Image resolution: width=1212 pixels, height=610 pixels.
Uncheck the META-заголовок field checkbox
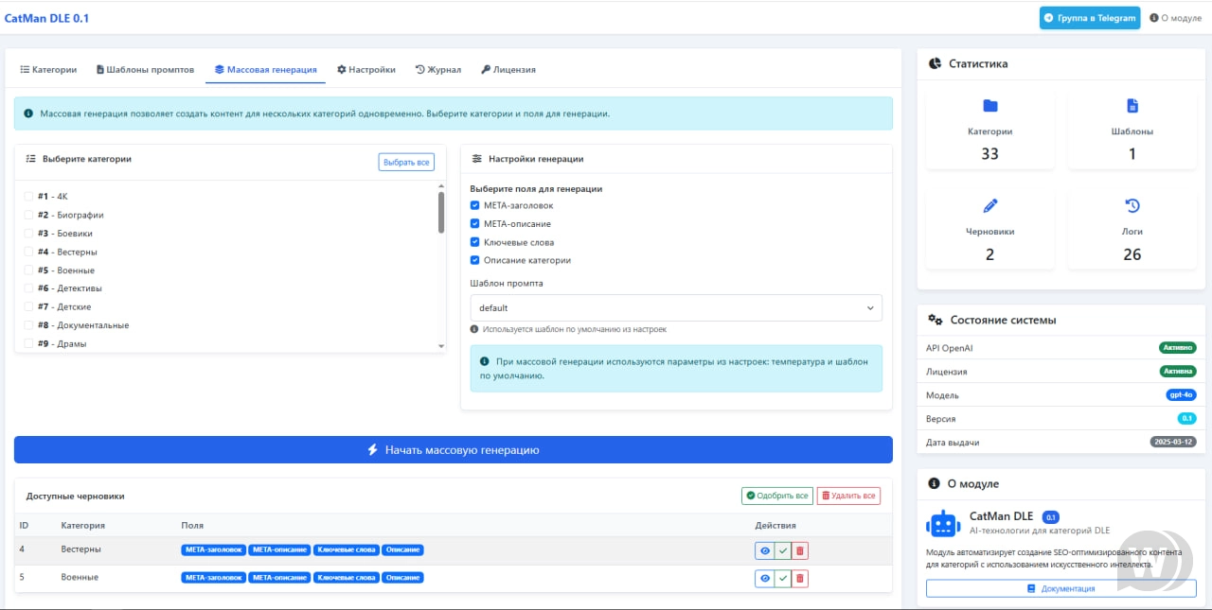(475, 205)
